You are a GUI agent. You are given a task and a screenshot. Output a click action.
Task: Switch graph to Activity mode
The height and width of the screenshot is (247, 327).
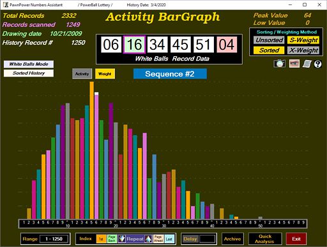point(82,73)
